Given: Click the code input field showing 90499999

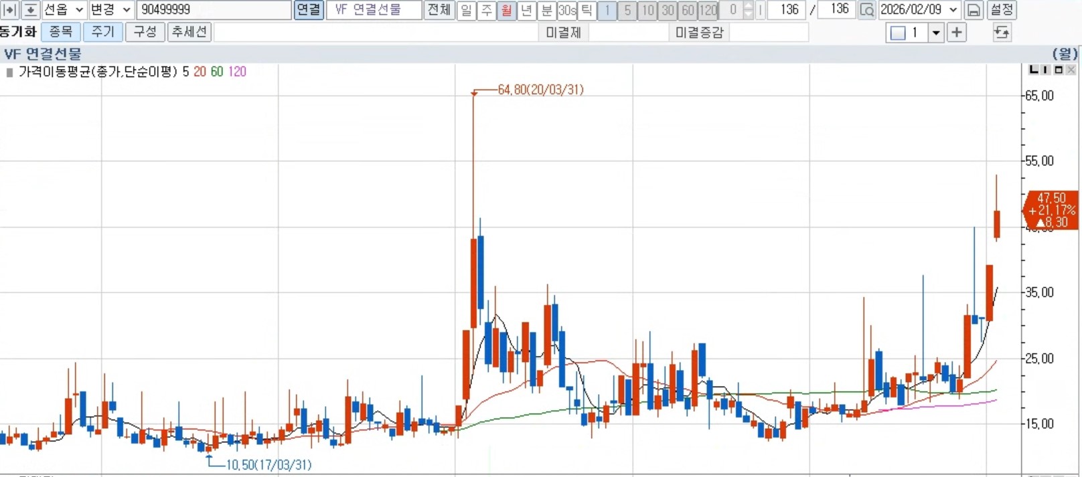Looking at the screenshot, I should pos(214,10).
